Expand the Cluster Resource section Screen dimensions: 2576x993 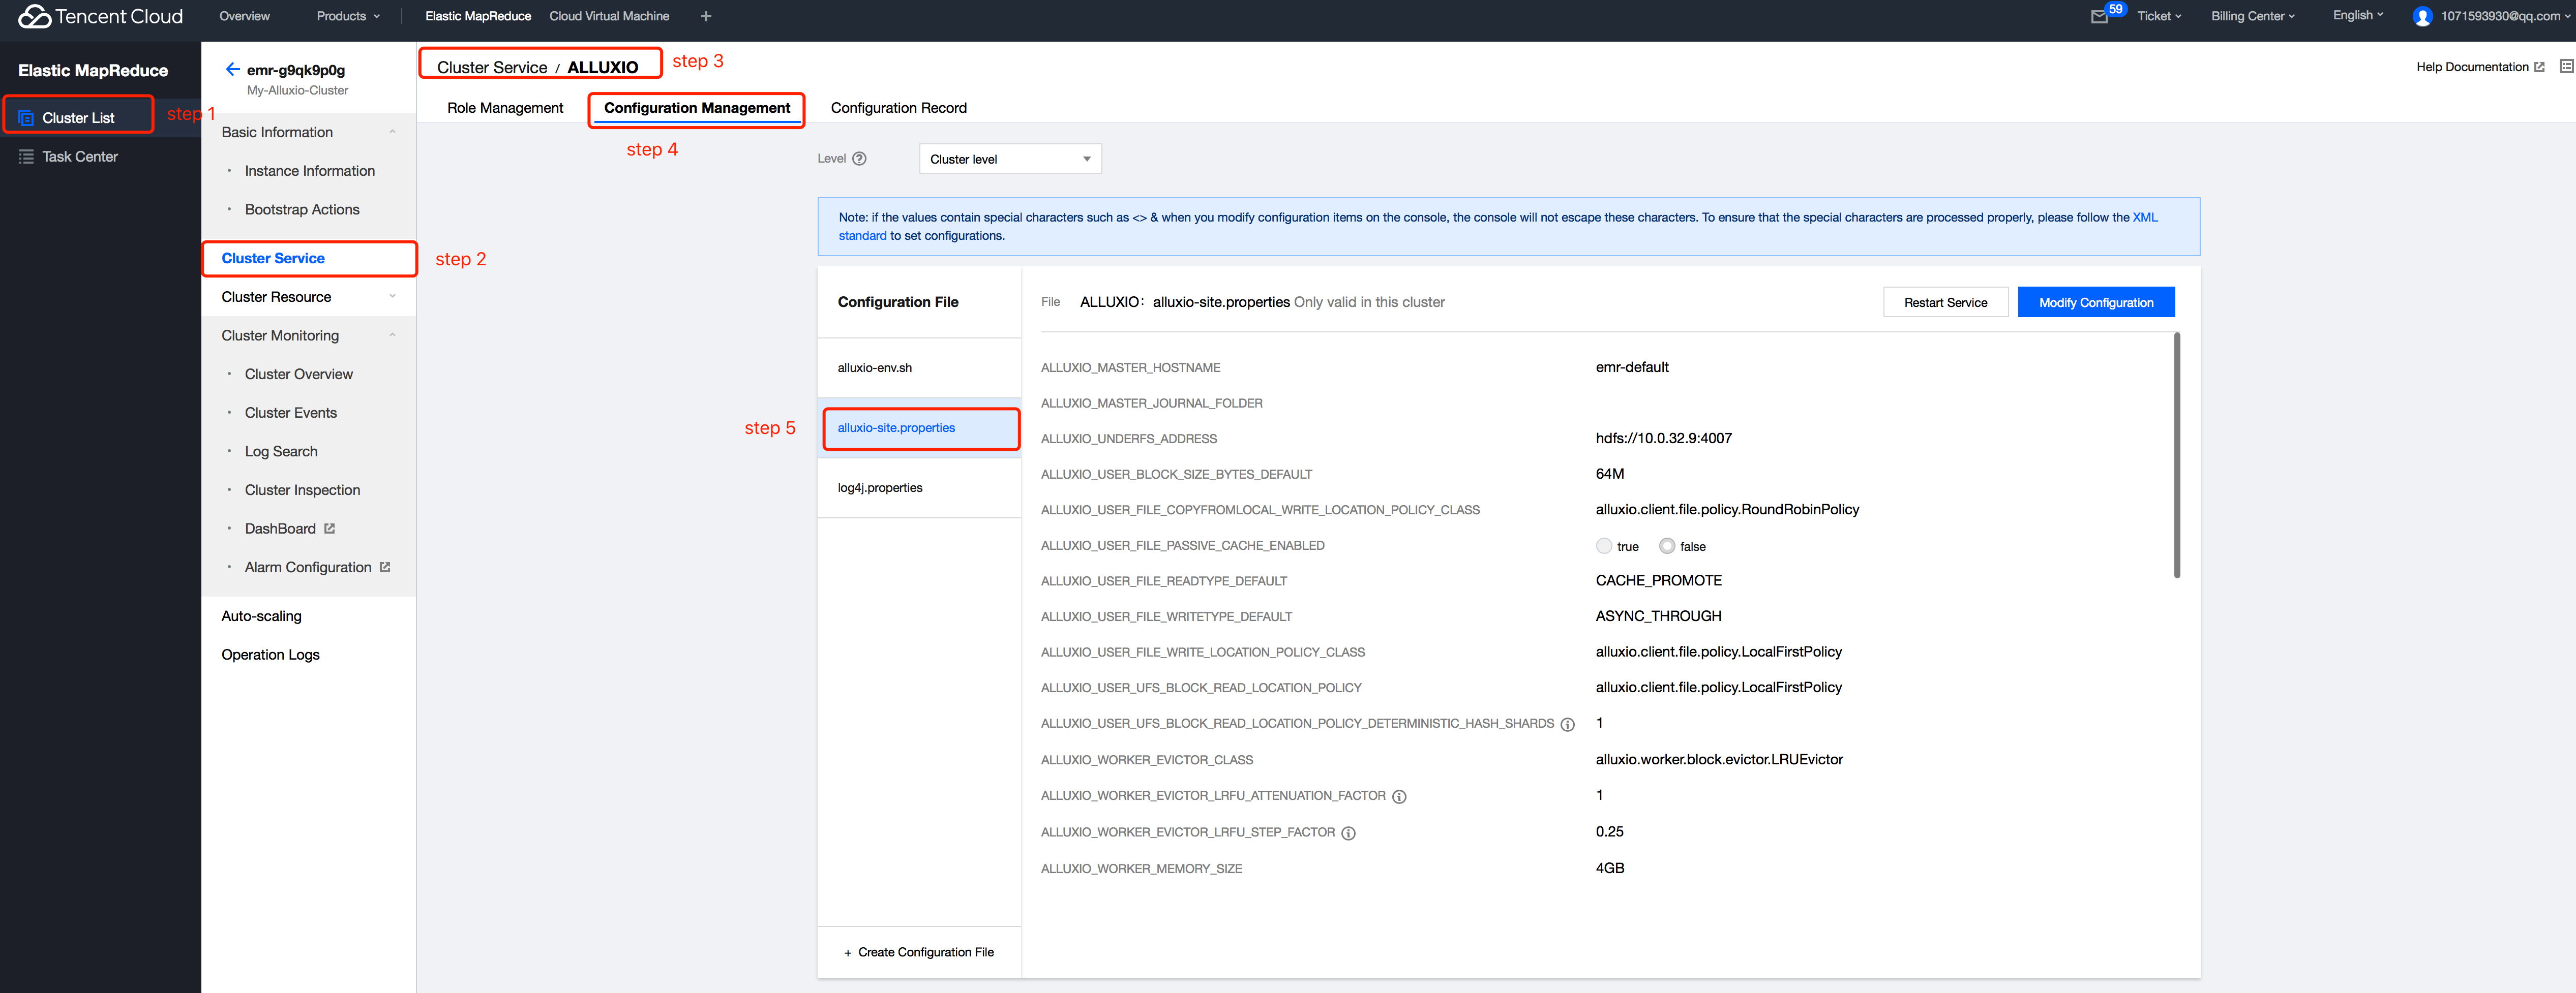[x=392, y=297]
